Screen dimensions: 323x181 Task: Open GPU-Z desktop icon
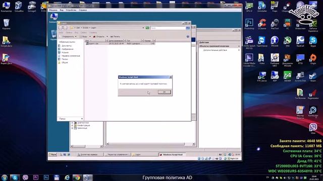(249, 7)
